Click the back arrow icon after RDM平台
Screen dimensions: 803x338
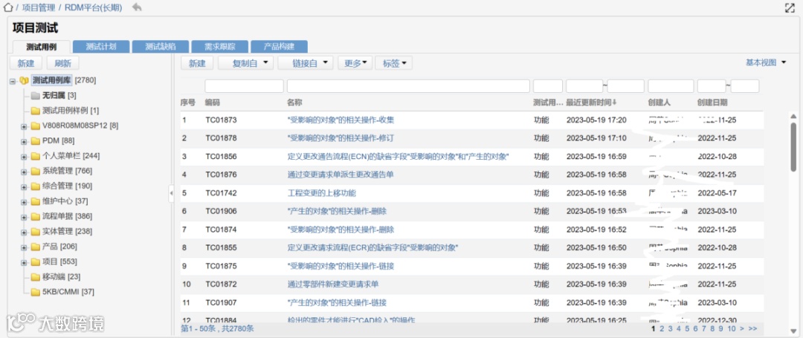click(137, 7)
